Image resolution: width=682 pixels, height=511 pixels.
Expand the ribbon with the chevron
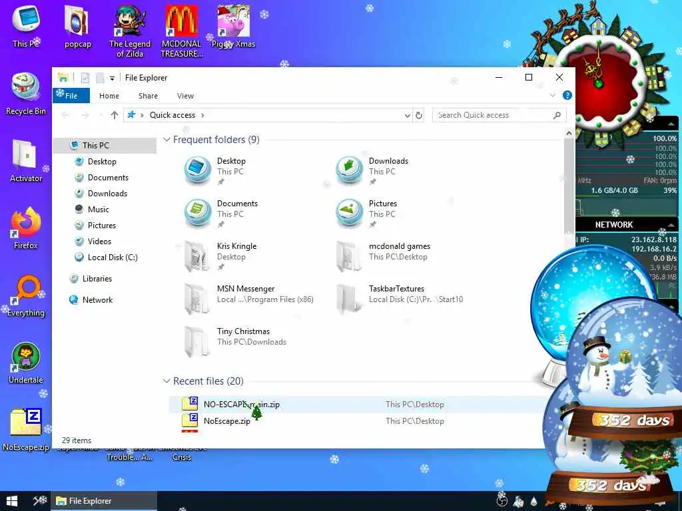[x=552, y=95]
